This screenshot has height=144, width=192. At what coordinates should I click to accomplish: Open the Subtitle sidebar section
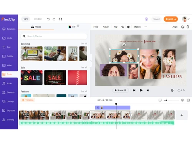tap(8, 56)
